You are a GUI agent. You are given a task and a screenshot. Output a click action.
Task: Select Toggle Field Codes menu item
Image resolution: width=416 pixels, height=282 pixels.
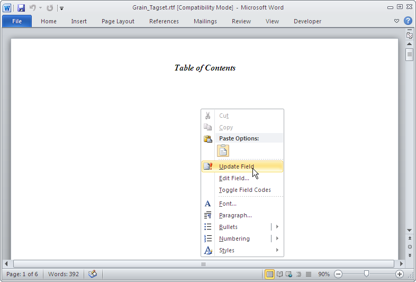[242, 190]
